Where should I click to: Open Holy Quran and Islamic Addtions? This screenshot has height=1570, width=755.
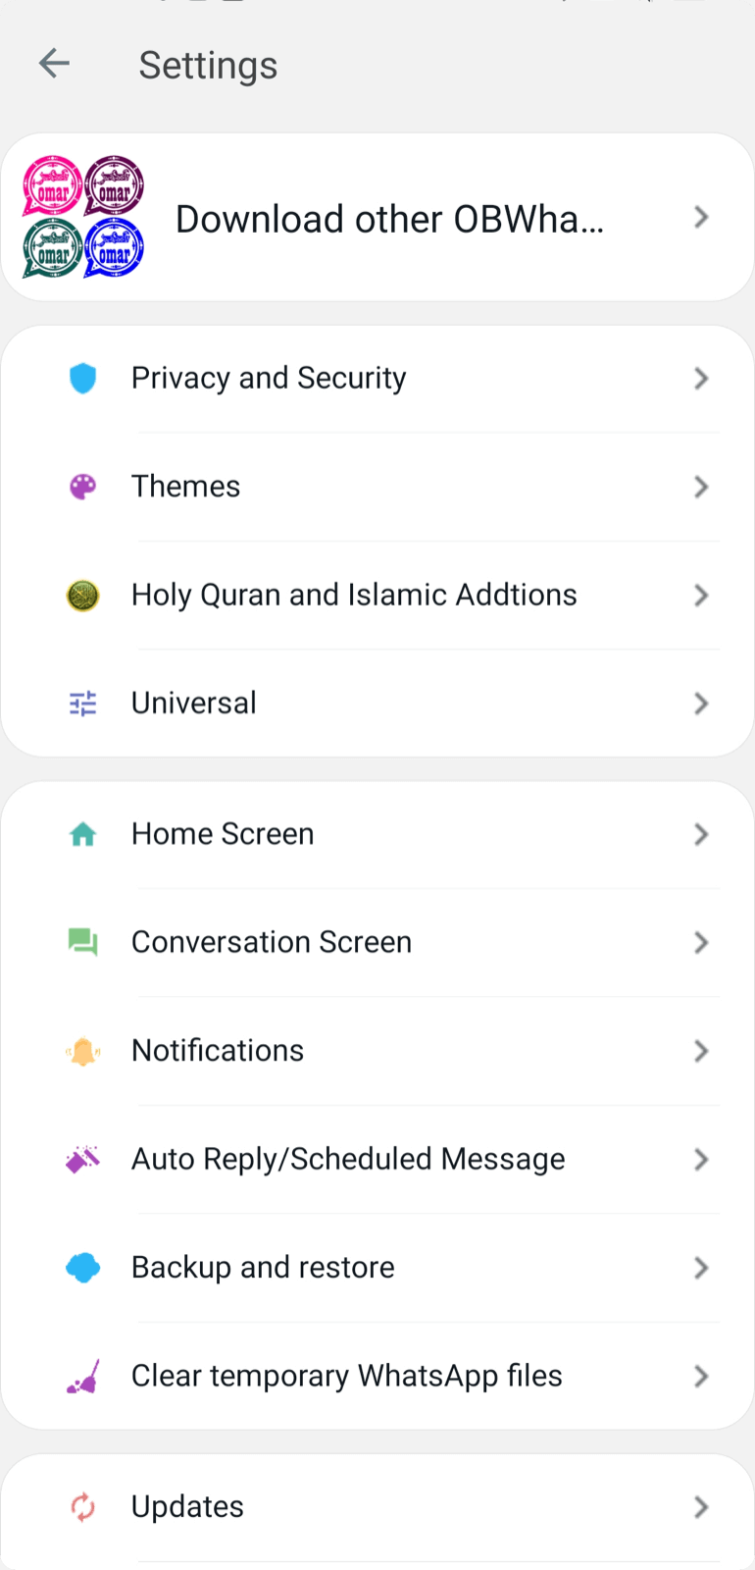tap(354, 596)
